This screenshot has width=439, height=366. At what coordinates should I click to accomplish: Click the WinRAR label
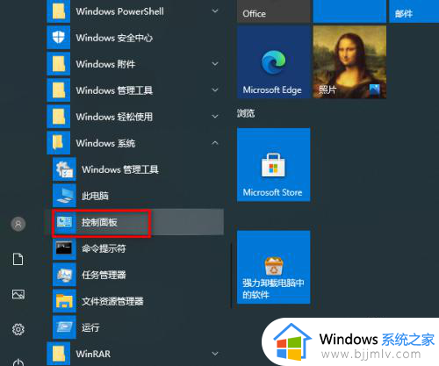(x=93, y=354)
